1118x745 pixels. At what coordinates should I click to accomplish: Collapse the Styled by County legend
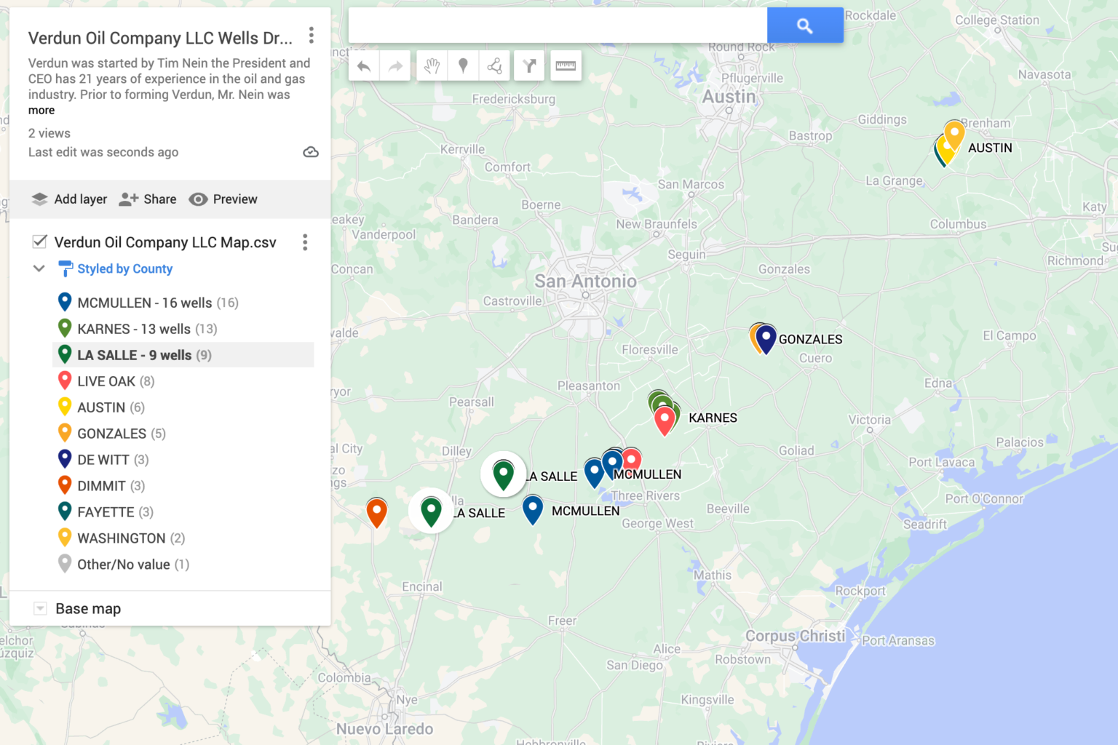pyautogui.click(x=39, y=268)
